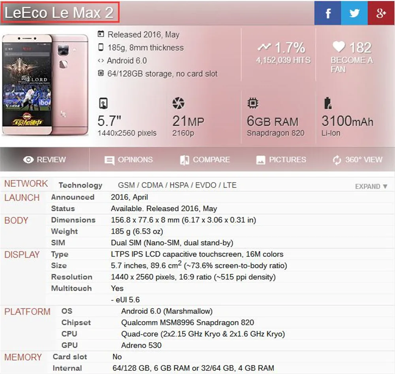This screenshot has width=395, height=374.
Task: Click the GPU spec label
Action: click(x=70, y=345)
